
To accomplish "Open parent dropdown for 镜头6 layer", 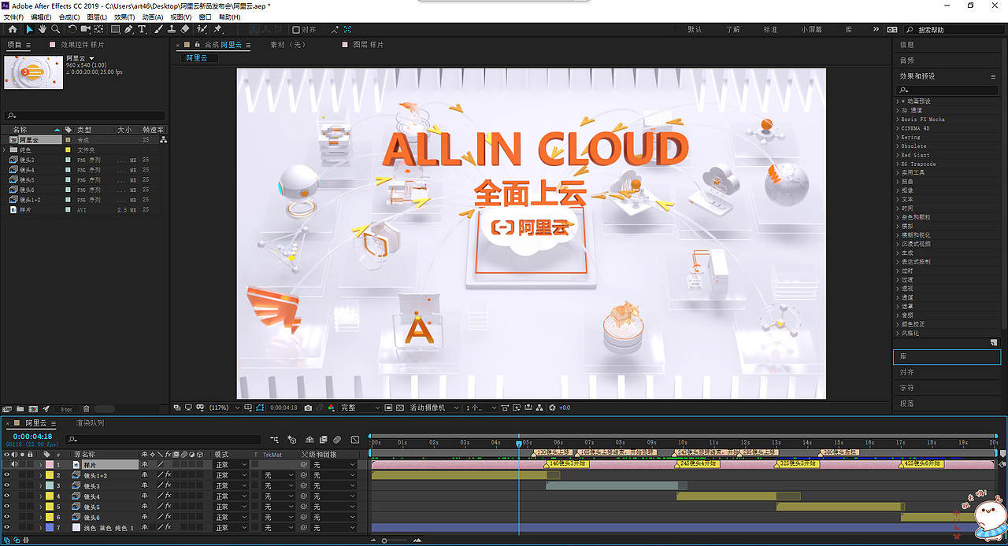I will pyautogui.click(x=335, y=517).
